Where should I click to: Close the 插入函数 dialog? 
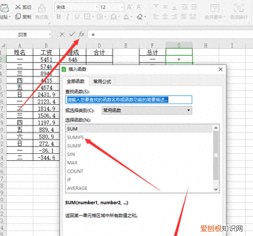click(221, 69)
